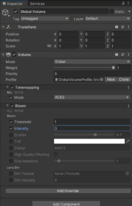Open Volume component help icon
The image size is (132, 206).
(x=116, y=55)
